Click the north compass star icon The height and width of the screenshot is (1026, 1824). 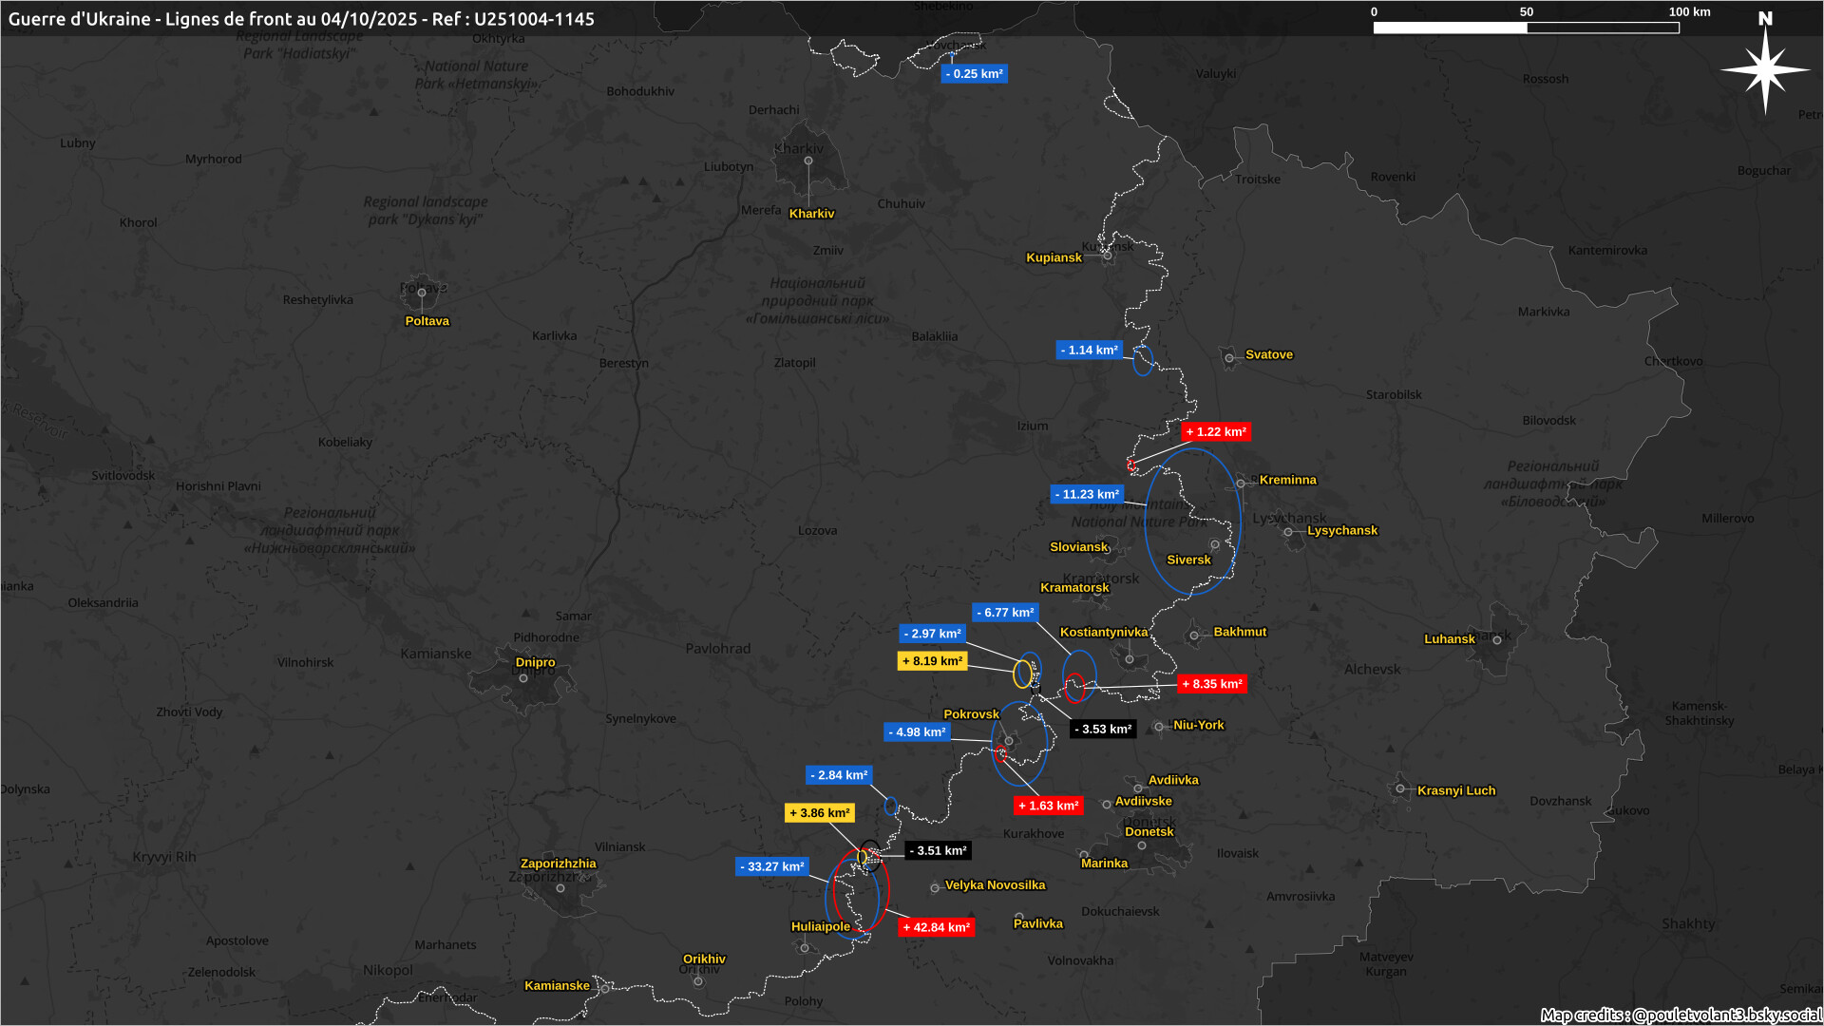[x=1765, y=69]
